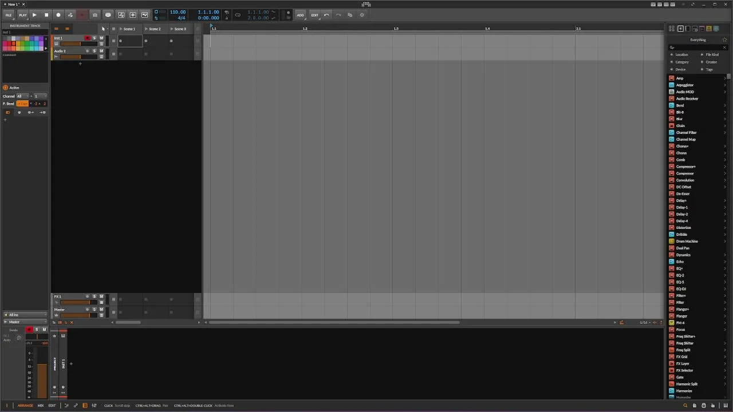Favorite the Everything browser source with the star
The height and width of the screenshot is (412, 733).
pyautogui.click(x=724, y=40)
